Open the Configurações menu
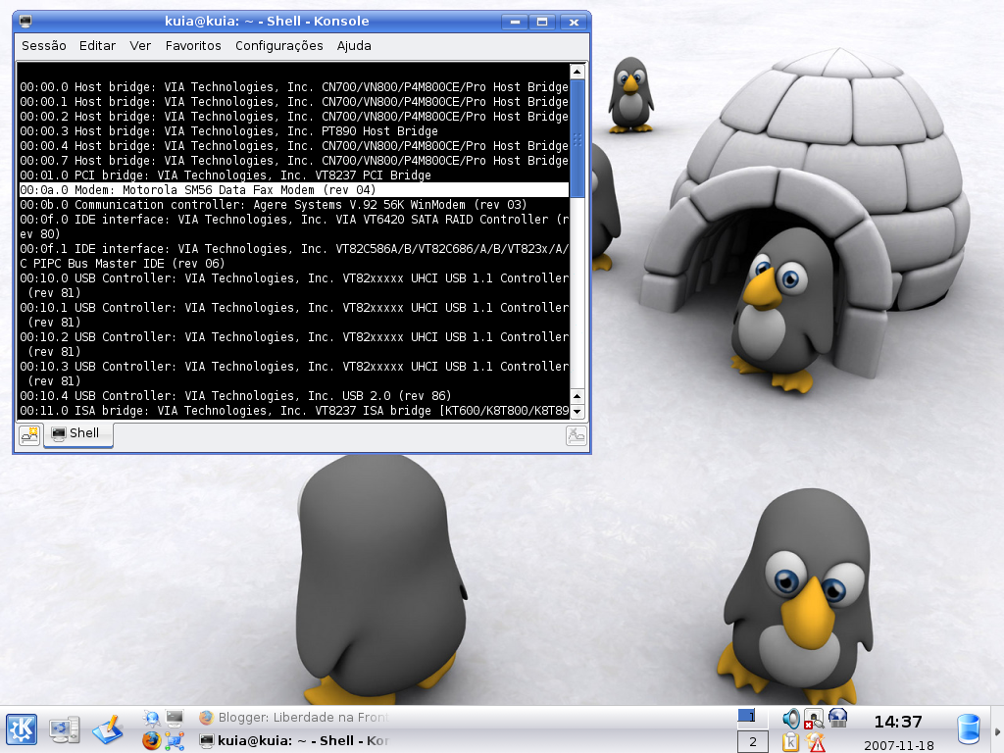1004x753 pixels. (278, 45)
